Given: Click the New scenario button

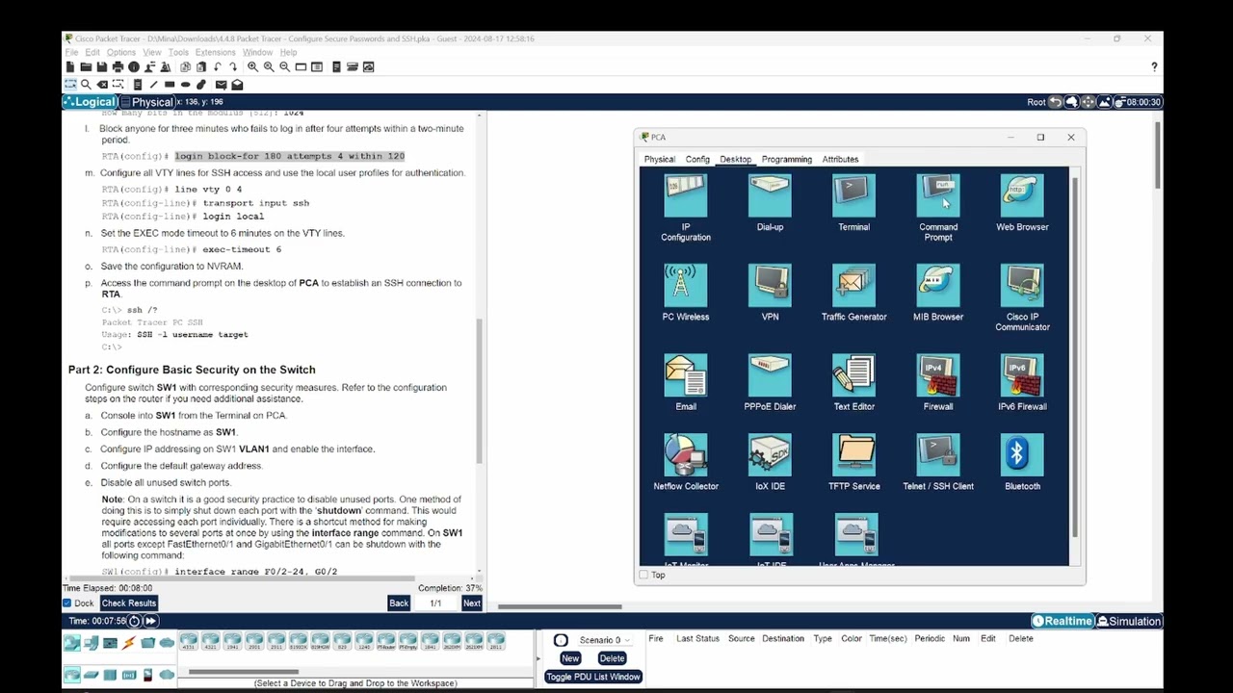Looking at the screenshot, I should click(570, 658).
